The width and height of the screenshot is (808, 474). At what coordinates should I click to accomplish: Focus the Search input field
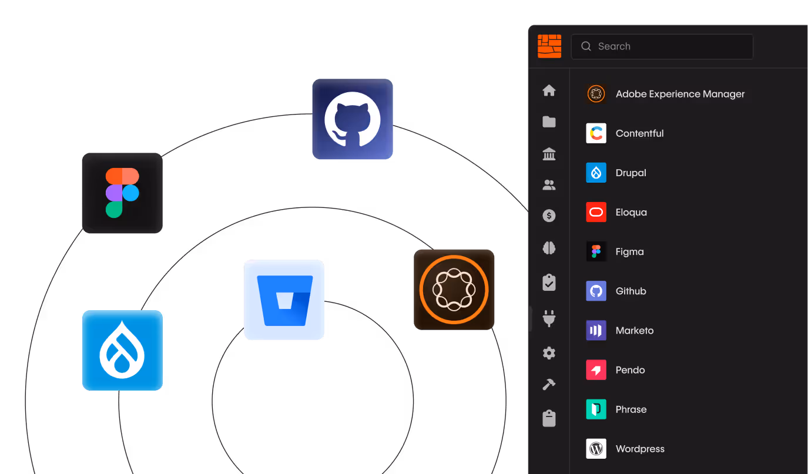(x=662, y=46)
